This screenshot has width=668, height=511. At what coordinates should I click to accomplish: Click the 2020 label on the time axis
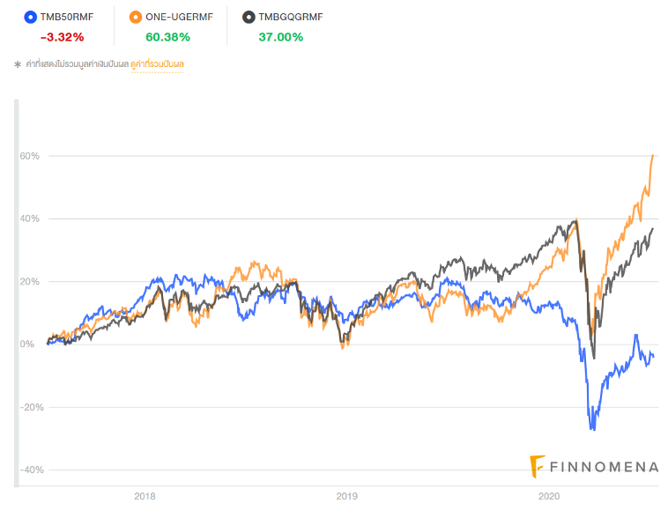point(549,497)
